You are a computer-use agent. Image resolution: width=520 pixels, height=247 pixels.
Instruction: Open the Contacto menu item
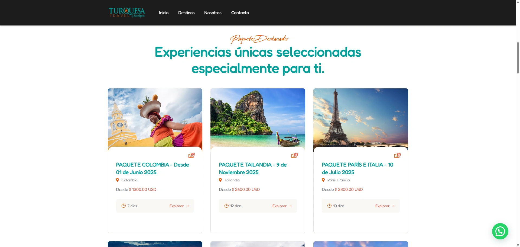[x=240, y=13]
